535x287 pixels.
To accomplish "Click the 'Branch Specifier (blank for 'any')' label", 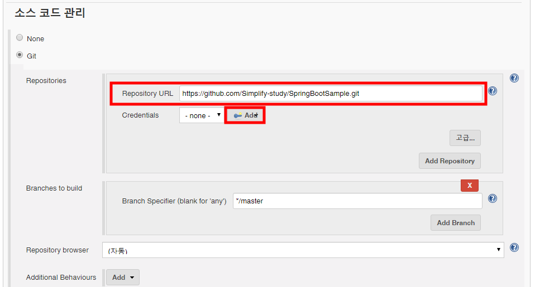I will tap(174, 201).
